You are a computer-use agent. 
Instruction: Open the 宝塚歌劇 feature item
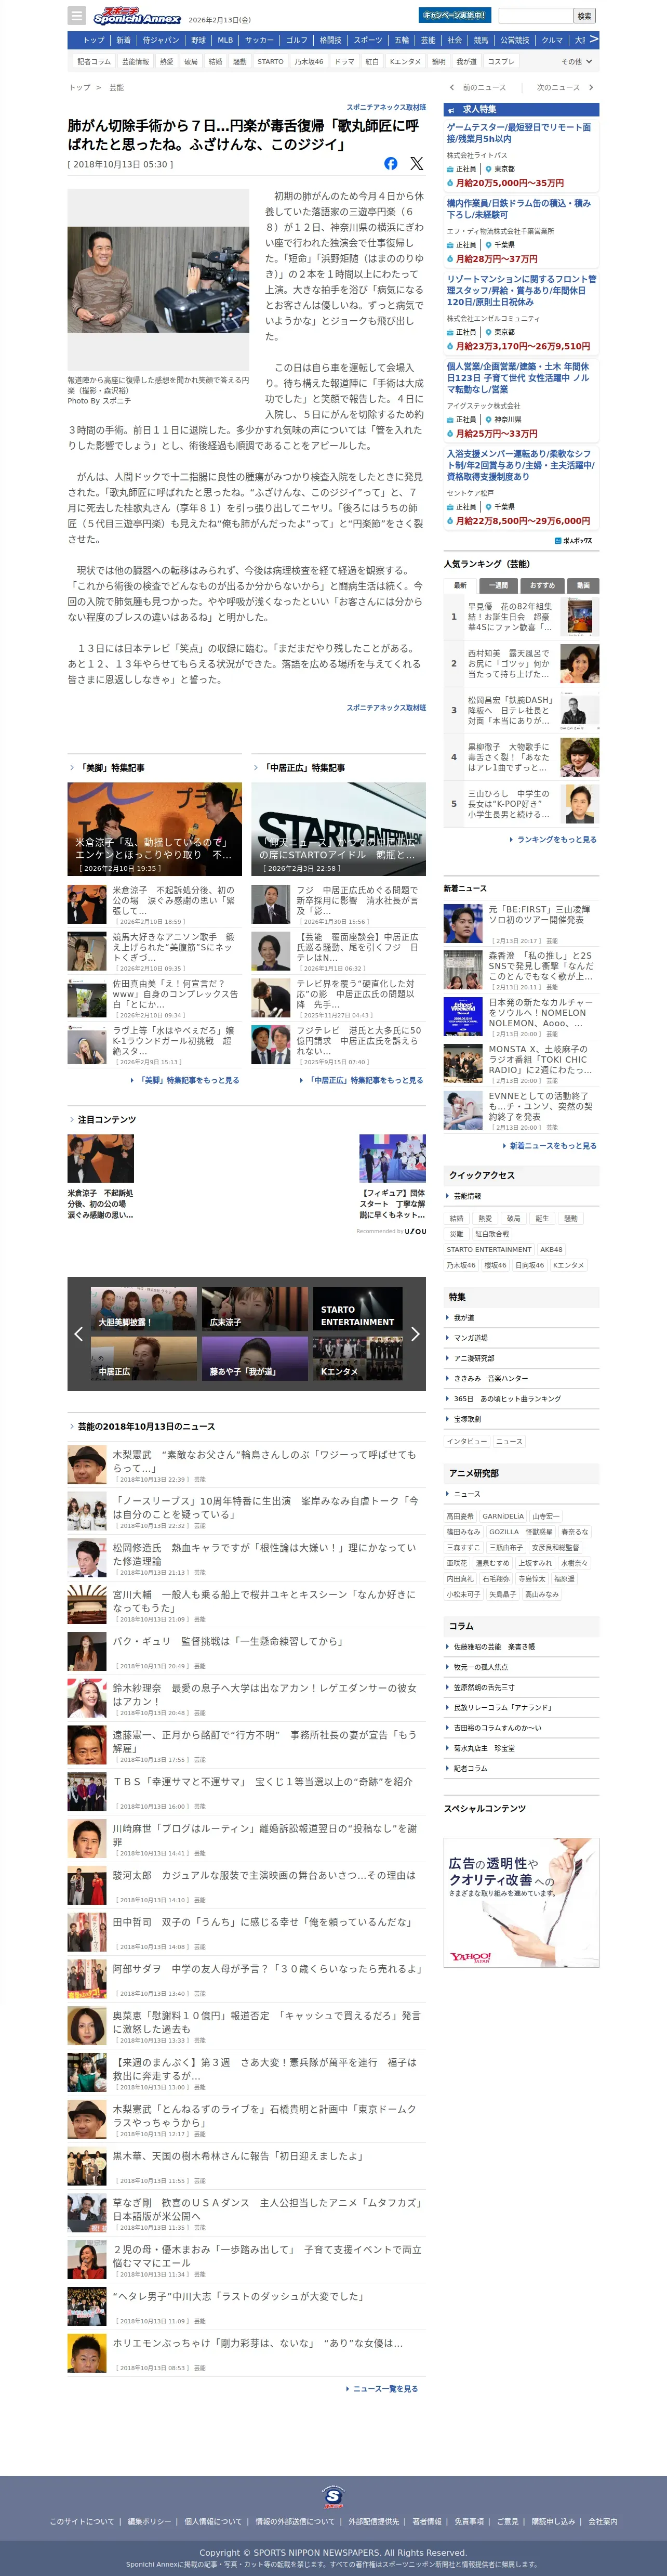(x=468, y=1419)
